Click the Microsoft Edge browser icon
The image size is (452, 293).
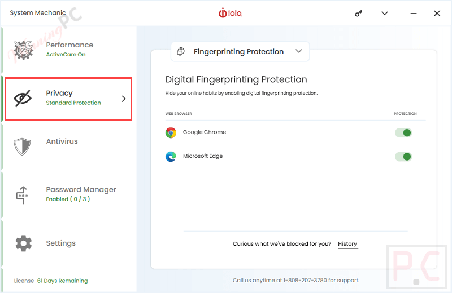point(171,157)
